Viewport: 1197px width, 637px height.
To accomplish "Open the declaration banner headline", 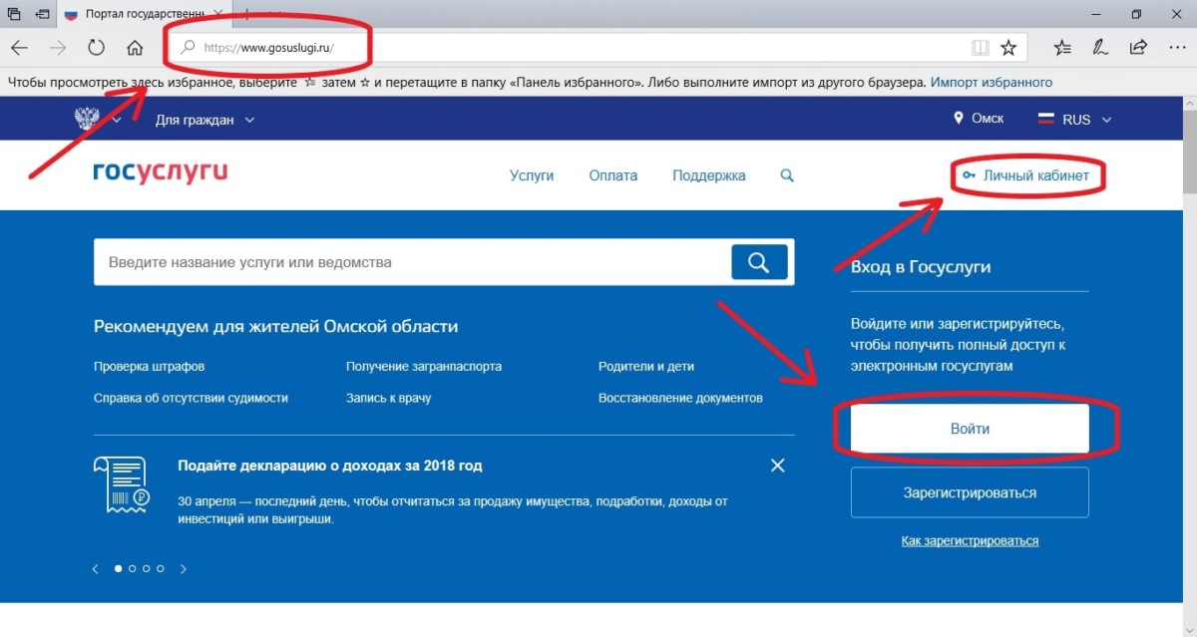I will click(x=329, y=466).
